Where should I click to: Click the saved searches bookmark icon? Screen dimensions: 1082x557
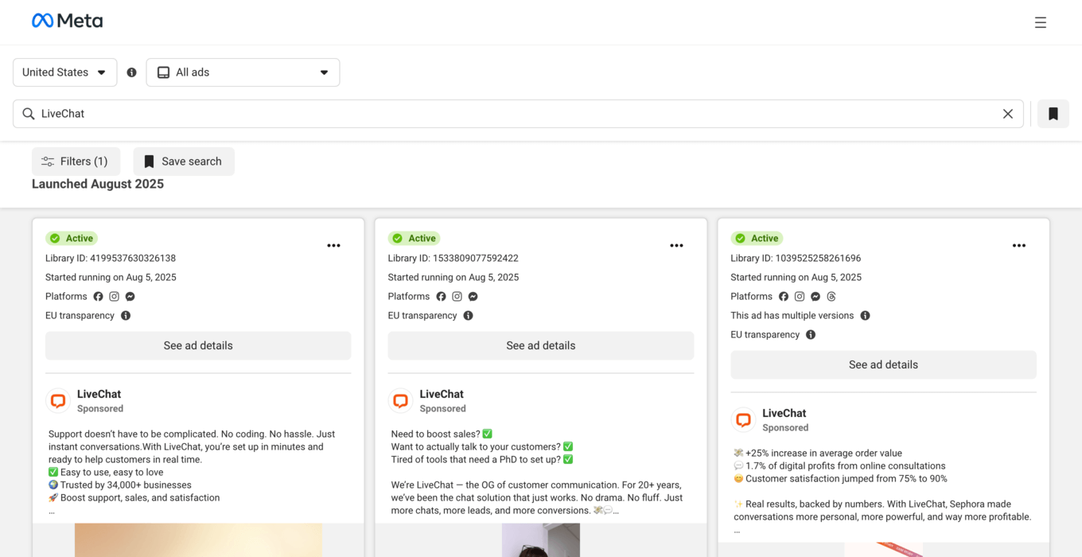coord(1053,114)
